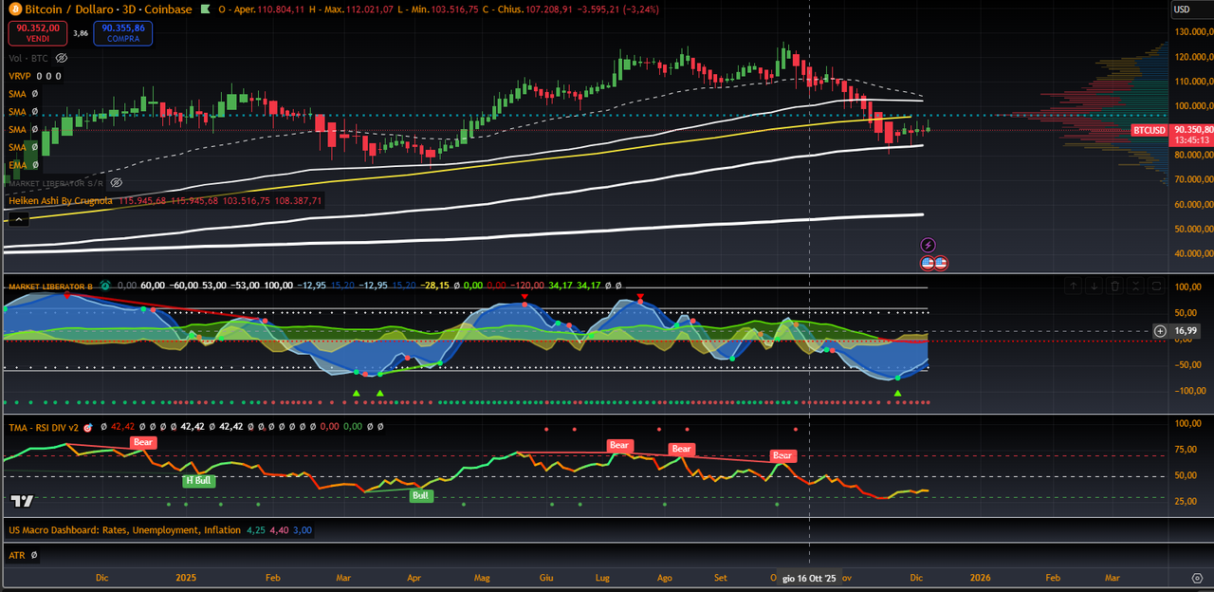
Task: Click the COMPRA 90.355,86 buy button
Action: tap(123, 33)
